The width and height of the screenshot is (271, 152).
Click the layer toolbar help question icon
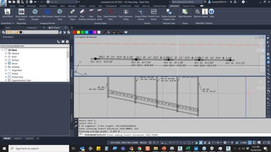pyautogui.click(x=126, y=32)
